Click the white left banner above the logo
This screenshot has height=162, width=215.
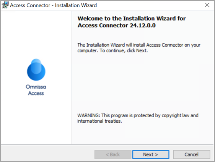[36, 34]
